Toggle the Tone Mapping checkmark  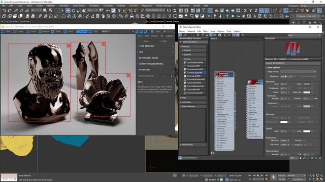pos(173,46)
